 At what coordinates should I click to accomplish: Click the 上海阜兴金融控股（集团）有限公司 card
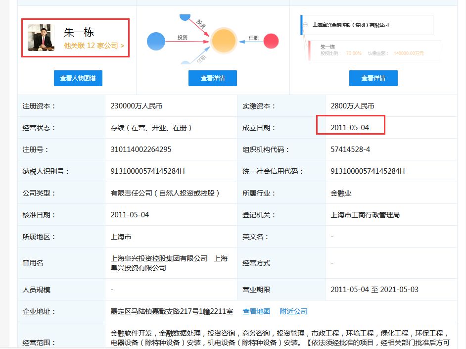click(367, 25)
